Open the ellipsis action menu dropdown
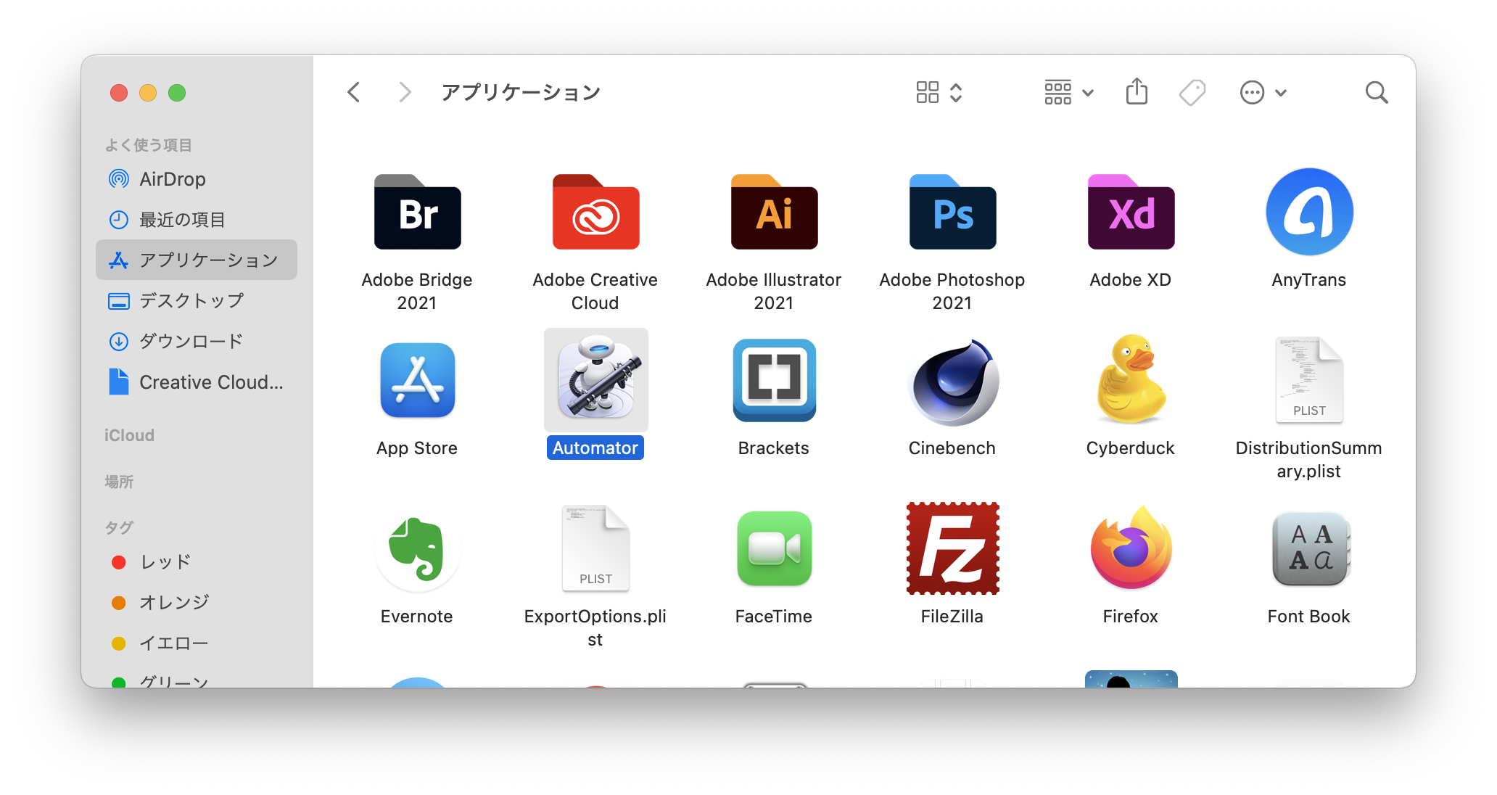1497x795 pixels. click(1263, 93)
